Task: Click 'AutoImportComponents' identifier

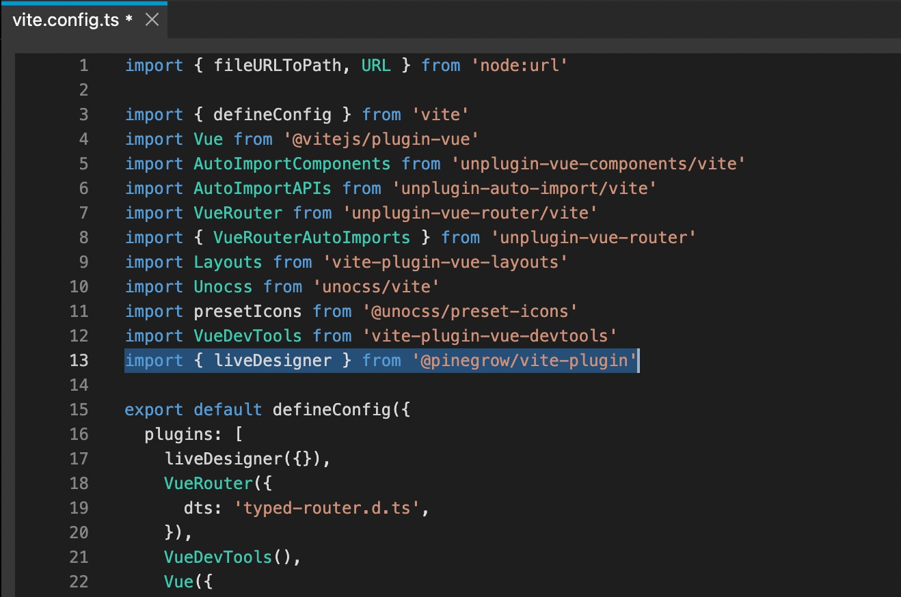Action: [292, 164]
